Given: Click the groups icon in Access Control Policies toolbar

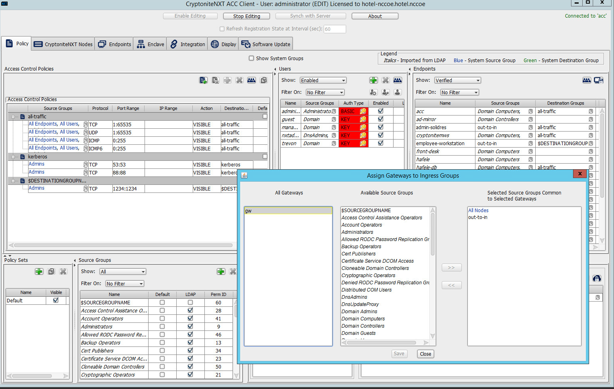Looking at the screenshot, I should (x=251, y=80).
